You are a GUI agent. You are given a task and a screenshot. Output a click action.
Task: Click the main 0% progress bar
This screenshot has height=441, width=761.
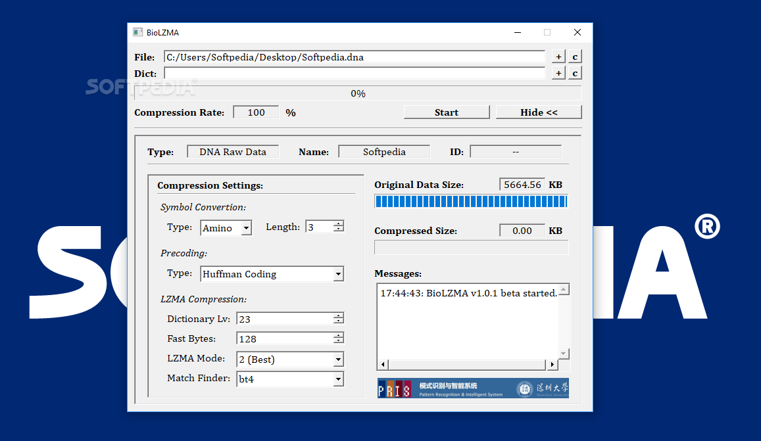(x=358, y=93)
